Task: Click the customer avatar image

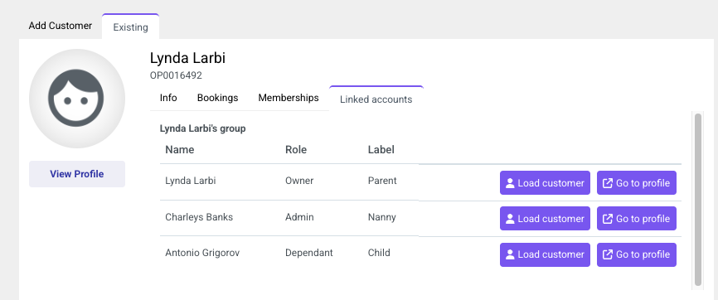Action: pyautogui.click(x=77, y=99)
